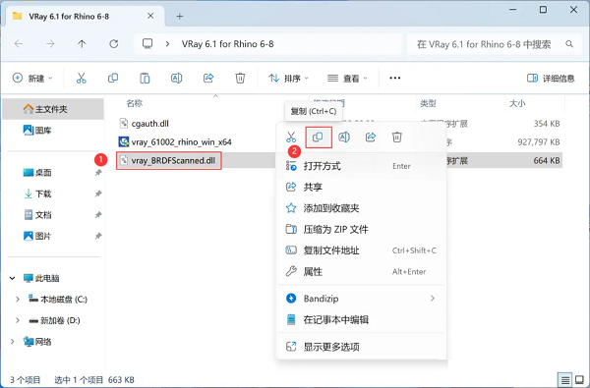This screenshot has height=388, width=590.
Task: Click the share icon in context menu top row
Action: tap(371, 137)
